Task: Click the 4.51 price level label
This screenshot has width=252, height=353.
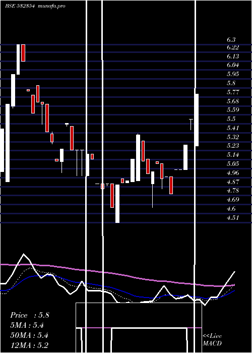Action: pos(233,218)
